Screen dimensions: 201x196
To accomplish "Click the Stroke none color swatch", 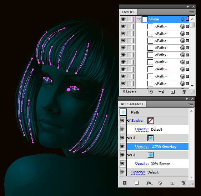I will click(x=151, y=121).
